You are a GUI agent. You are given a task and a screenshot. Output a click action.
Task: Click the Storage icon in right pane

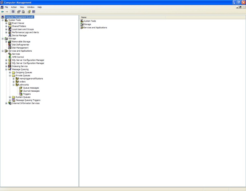[82, 24]
